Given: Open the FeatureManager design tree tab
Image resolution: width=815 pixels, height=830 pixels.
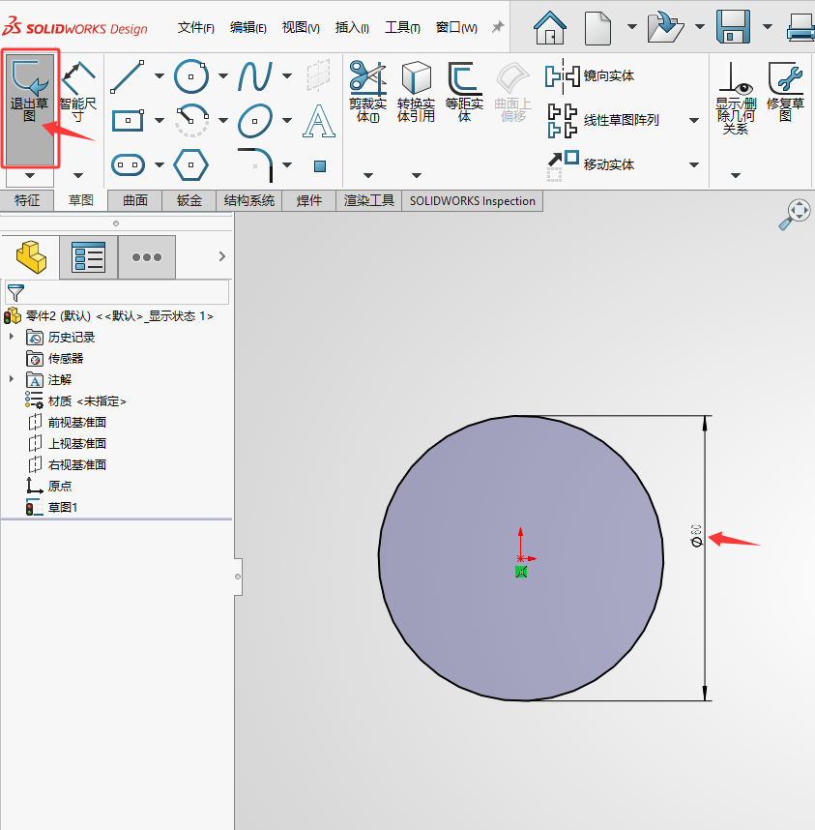Looking at the screenshot, I should 31,257.
